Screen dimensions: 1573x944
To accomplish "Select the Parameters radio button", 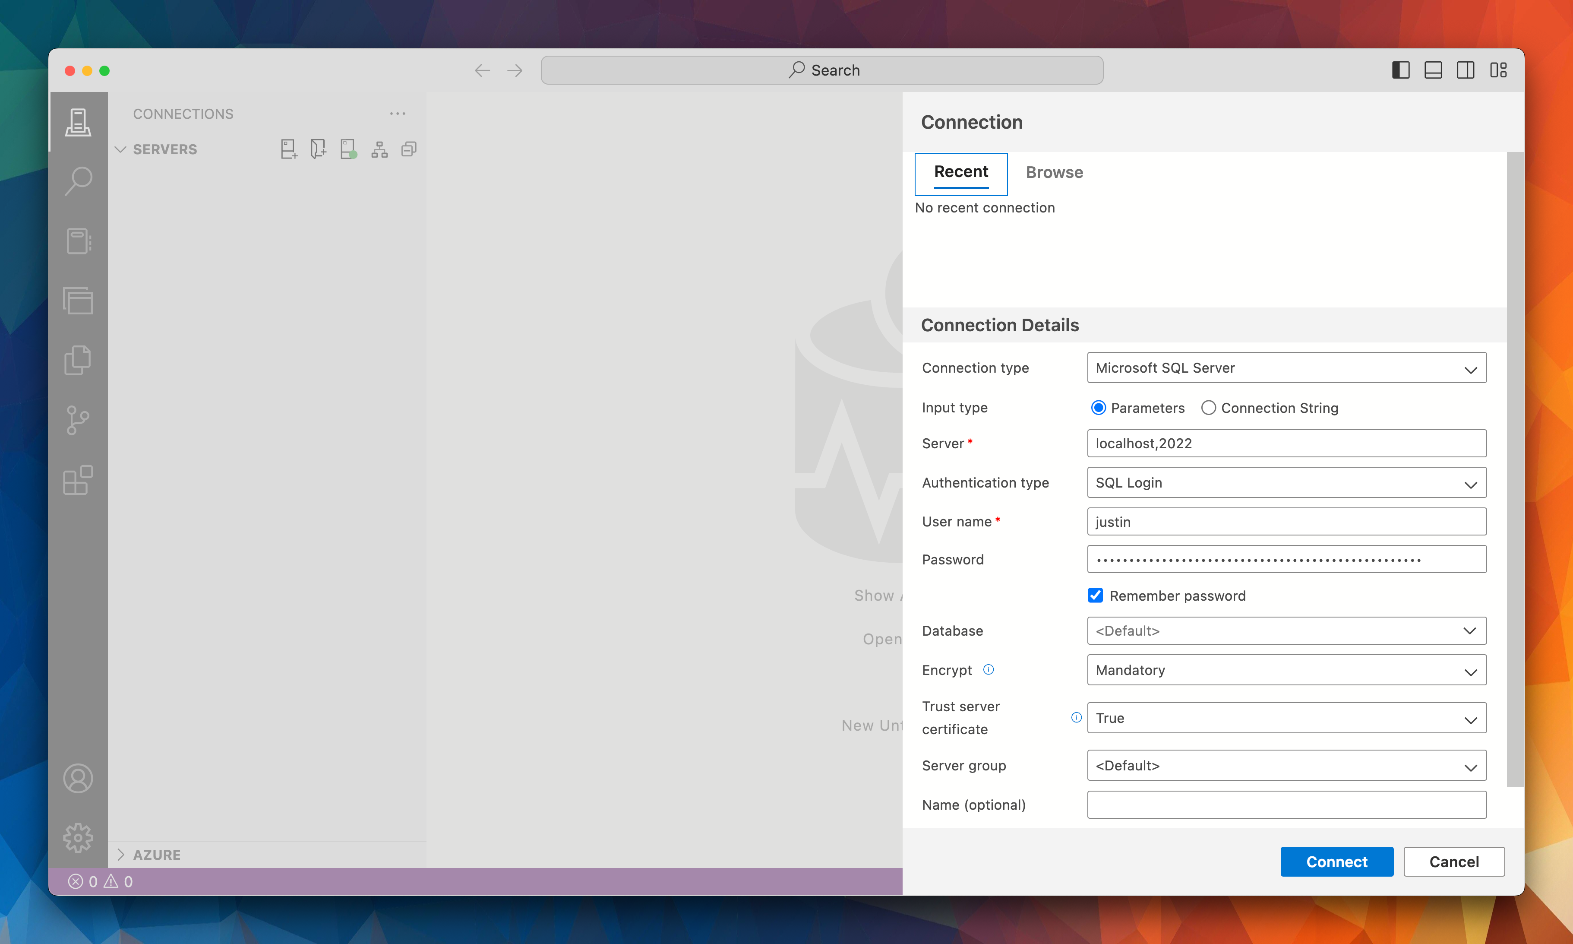I will pyautogui.click(x=1098, y=408).
